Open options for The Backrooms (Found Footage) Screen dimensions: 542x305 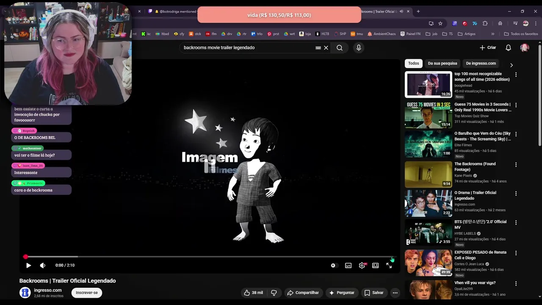click(x=516, y=164)
